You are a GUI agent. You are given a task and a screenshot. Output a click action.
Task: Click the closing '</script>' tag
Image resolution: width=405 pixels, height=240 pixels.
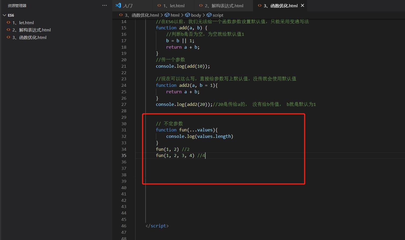157,226
